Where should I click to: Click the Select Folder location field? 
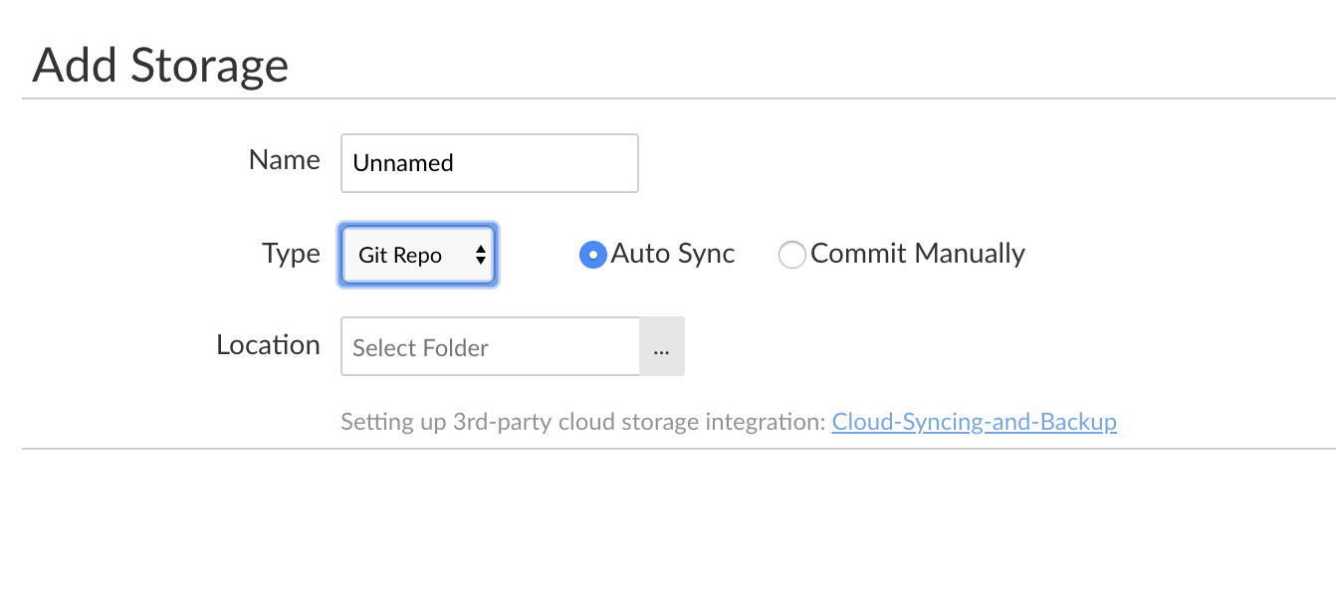(x=490, y=347)
